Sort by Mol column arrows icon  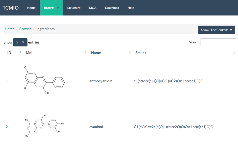(85, 53)
